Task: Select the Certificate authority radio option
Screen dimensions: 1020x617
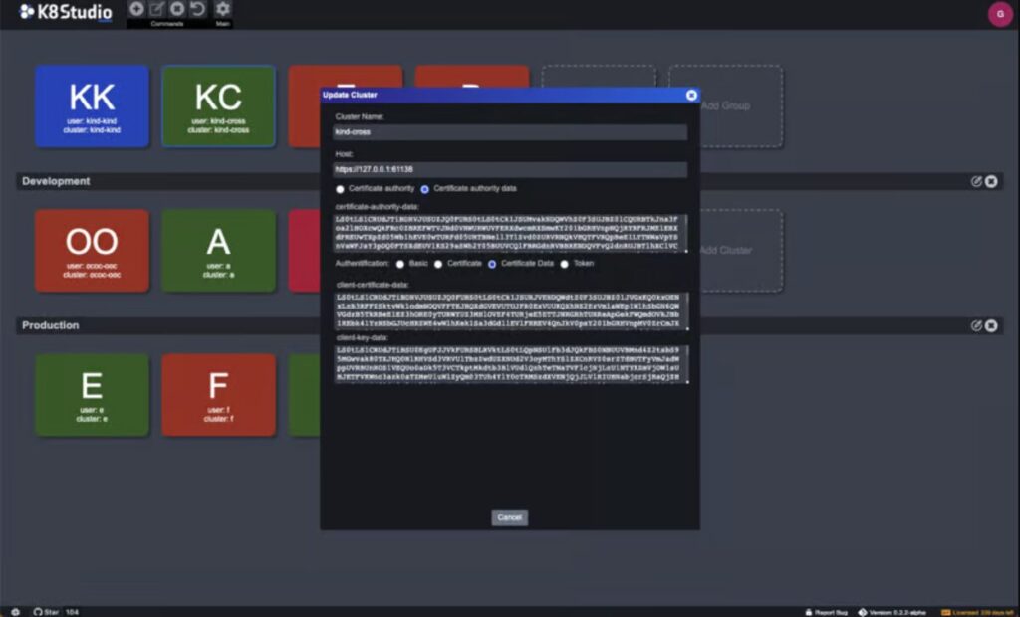Action: tap(340, 189)
